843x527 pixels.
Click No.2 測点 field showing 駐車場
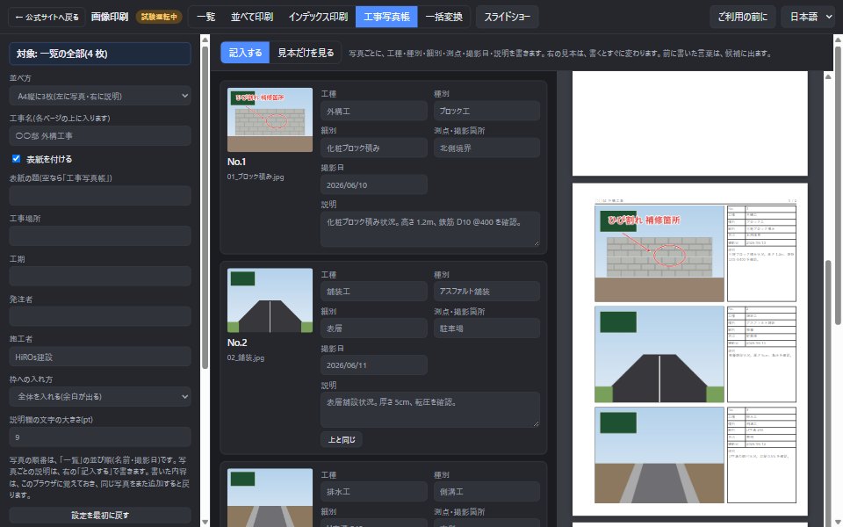[x=486, y=328]
